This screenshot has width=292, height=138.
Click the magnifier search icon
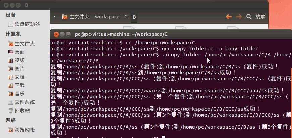(x=249, y=17)
